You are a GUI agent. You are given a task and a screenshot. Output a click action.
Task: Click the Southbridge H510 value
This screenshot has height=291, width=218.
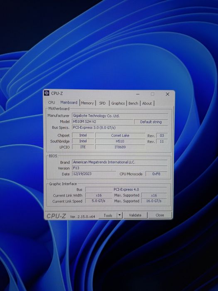120,141
